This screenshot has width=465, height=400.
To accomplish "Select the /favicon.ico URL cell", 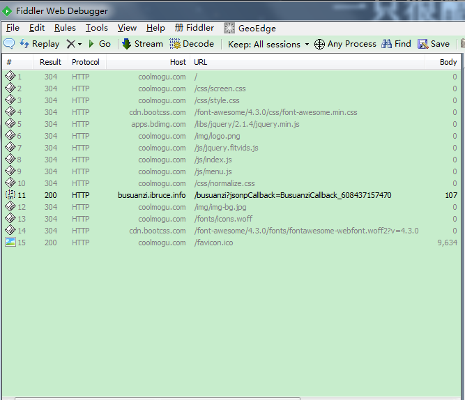I will tap(214, 243).
